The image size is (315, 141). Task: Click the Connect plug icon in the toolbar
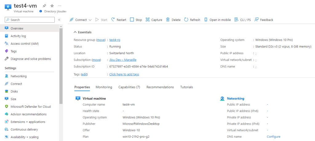(71, 20)
